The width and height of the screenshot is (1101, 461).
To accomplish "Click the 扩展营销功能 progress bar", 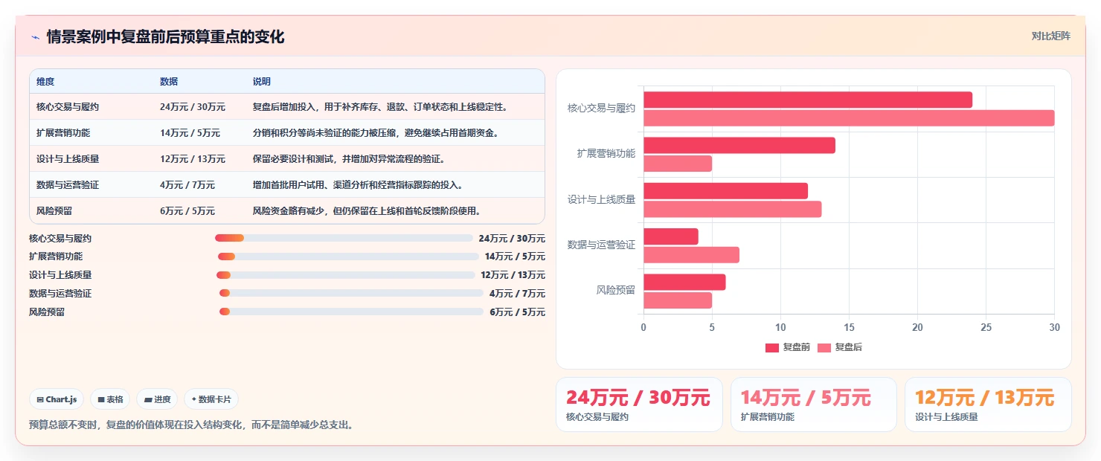I will coord(348,257).
